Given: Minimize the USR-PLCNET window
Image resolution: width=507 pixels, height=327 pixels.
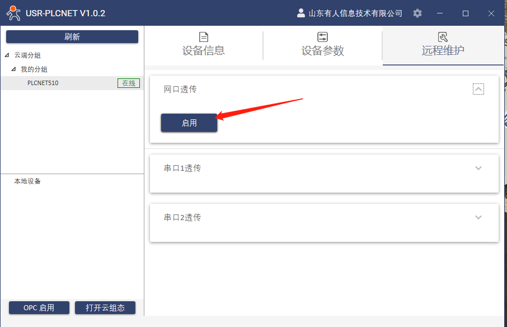Looking at the screenshot, I should 440,13.
